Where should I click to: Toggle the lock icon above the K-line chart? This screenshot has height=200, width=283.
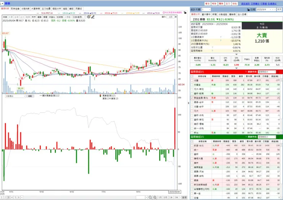[185, 13]
